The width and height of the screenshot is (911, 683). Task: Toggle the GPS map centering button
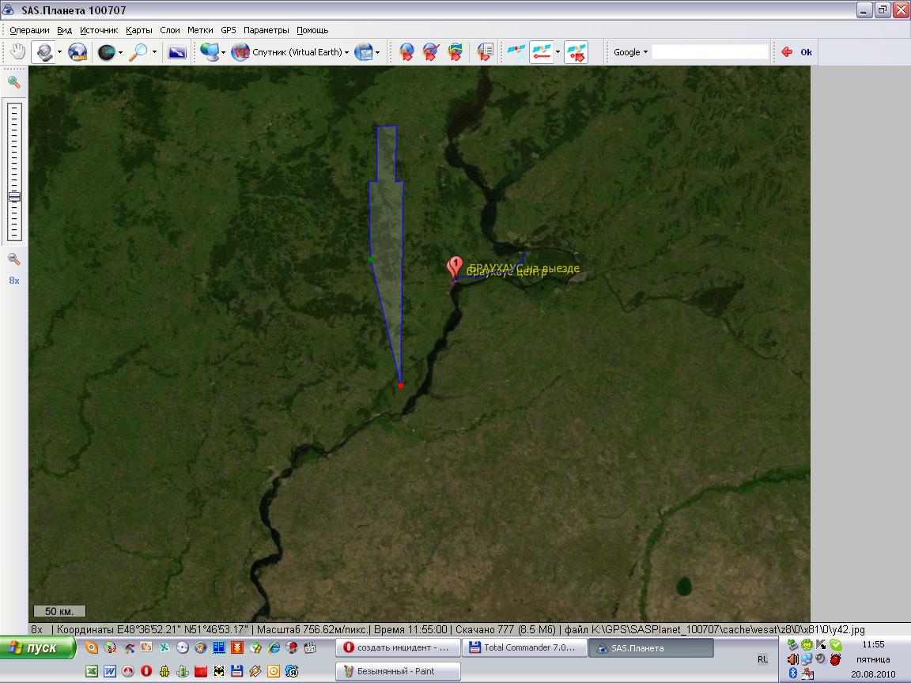point(576,52)
